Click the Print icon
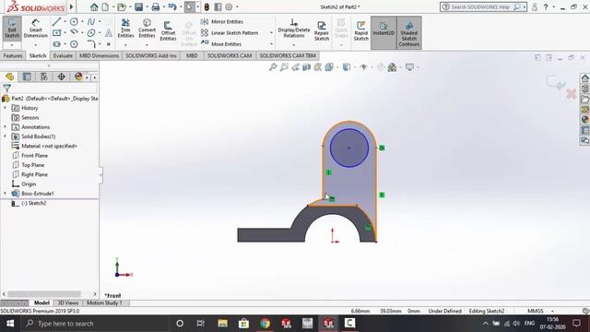The image size is (590, 332). tap(156, 6)
